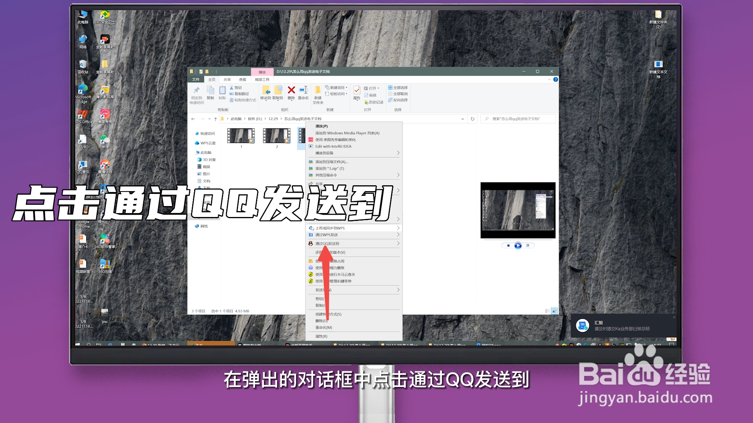753x423 pixels.
Task: Select 3D 对象 in the navigation pane
Action: point(207,160)
